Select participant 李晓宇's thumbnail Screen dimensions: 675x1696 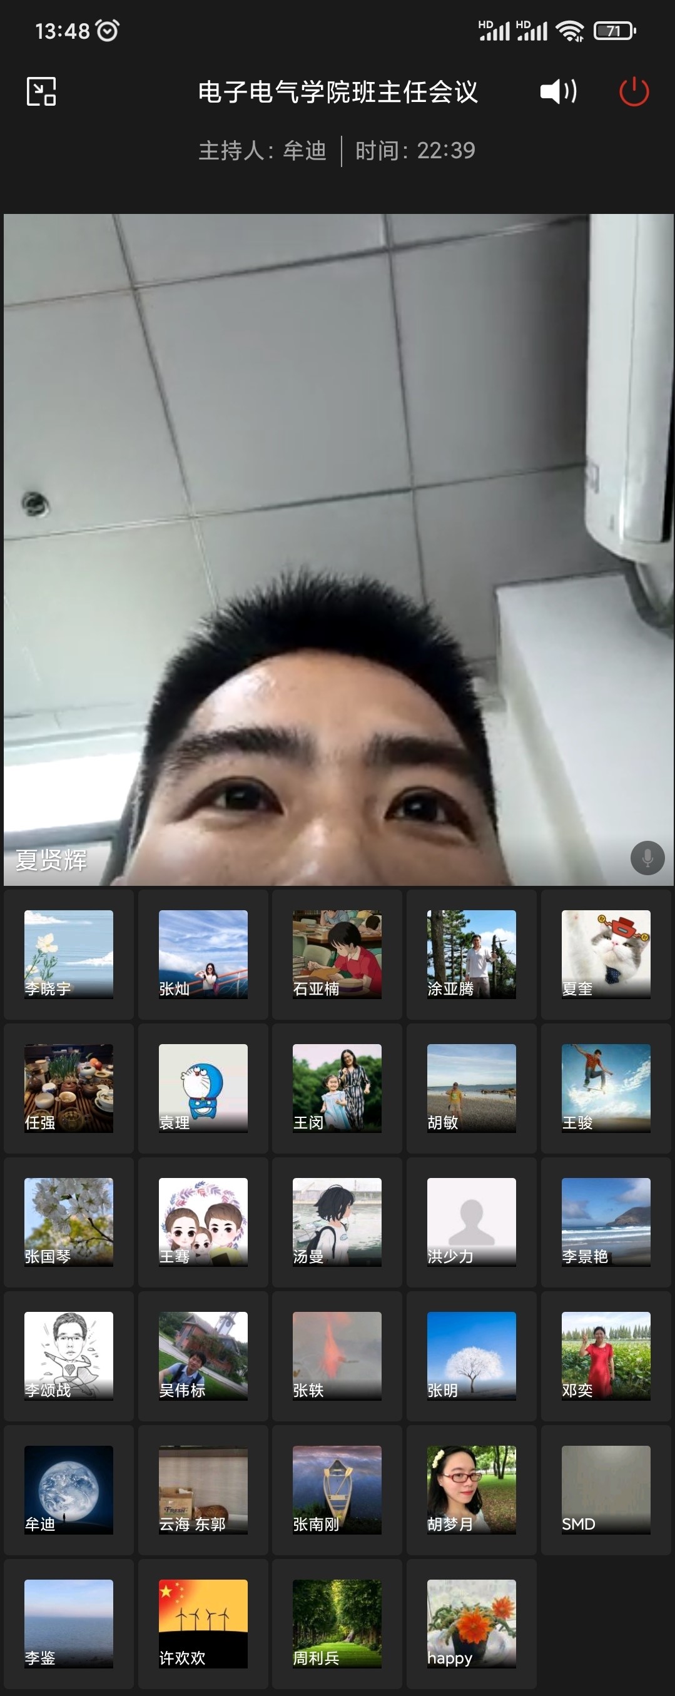(x=68, y=954)
